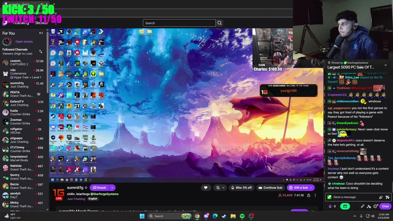This screenshot has width=393, height=221.
Task: Sort followed channels by viewers
Action: tap(41, 52)
